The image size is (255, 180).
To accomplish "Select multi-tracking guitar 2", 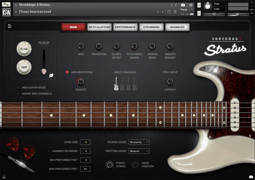I will click(x=122, y=84).
